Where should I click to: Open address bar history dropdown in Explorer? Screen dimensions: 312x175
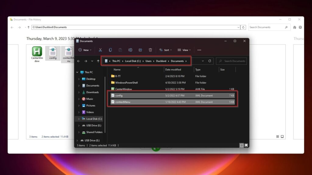tap(203, 61)
